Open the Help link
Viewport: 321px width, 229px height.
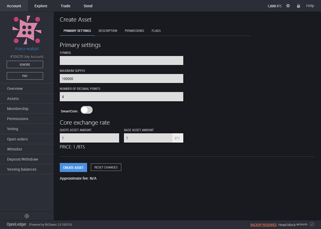310,6
